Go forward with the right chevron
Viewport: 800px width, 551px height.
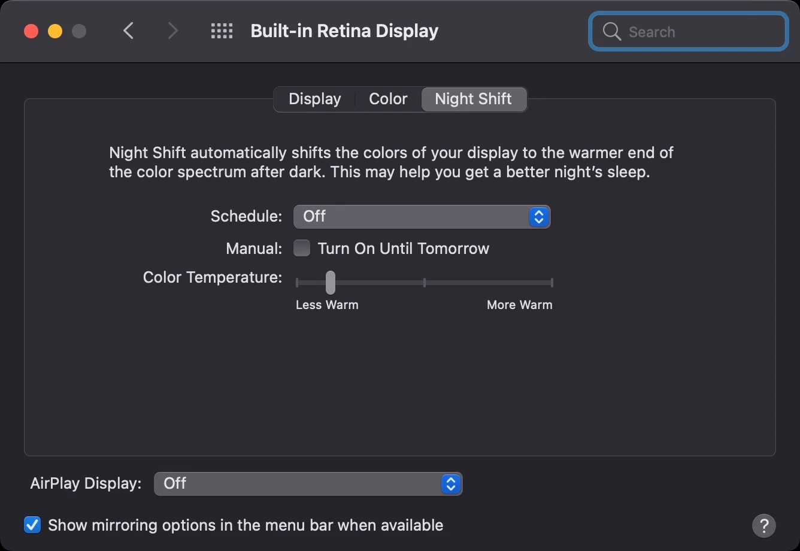172,31
